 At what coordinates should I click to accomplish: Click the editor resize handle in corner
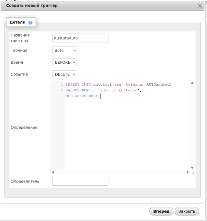[x=192, y=174]
